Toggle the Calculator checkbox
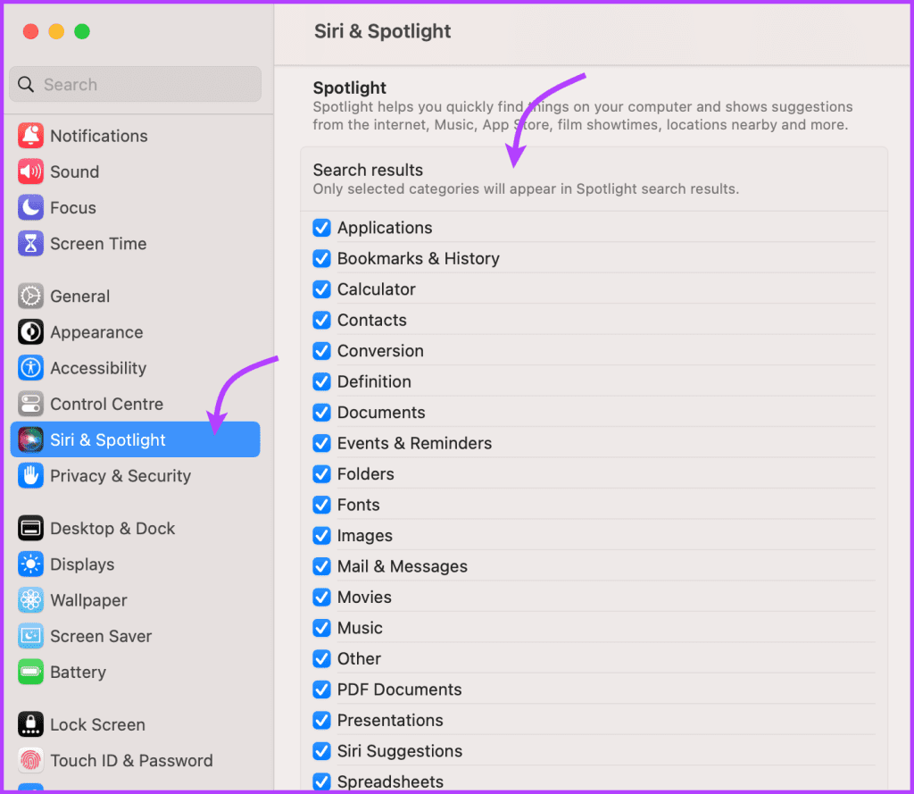Viewport: 914px width, 794px height. tap(321, 289)
